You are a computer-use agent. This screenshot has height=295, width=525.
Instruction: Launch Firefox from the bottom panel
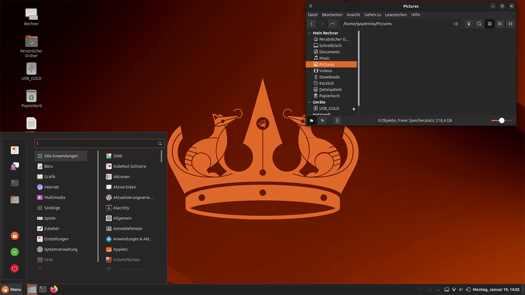coord(54,289)
